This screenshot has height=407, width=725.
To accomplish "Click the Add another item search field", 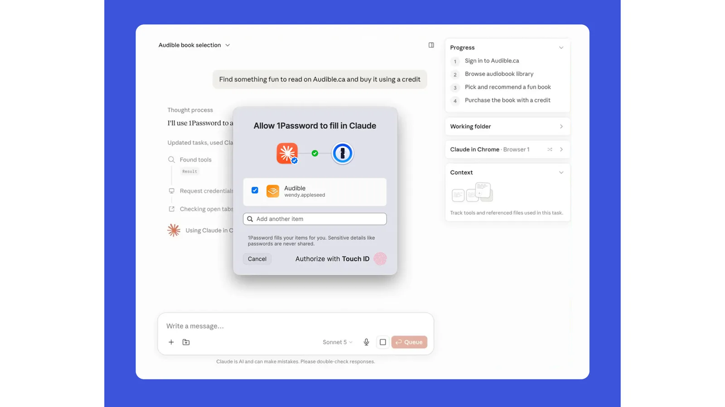I will point(315,219).
